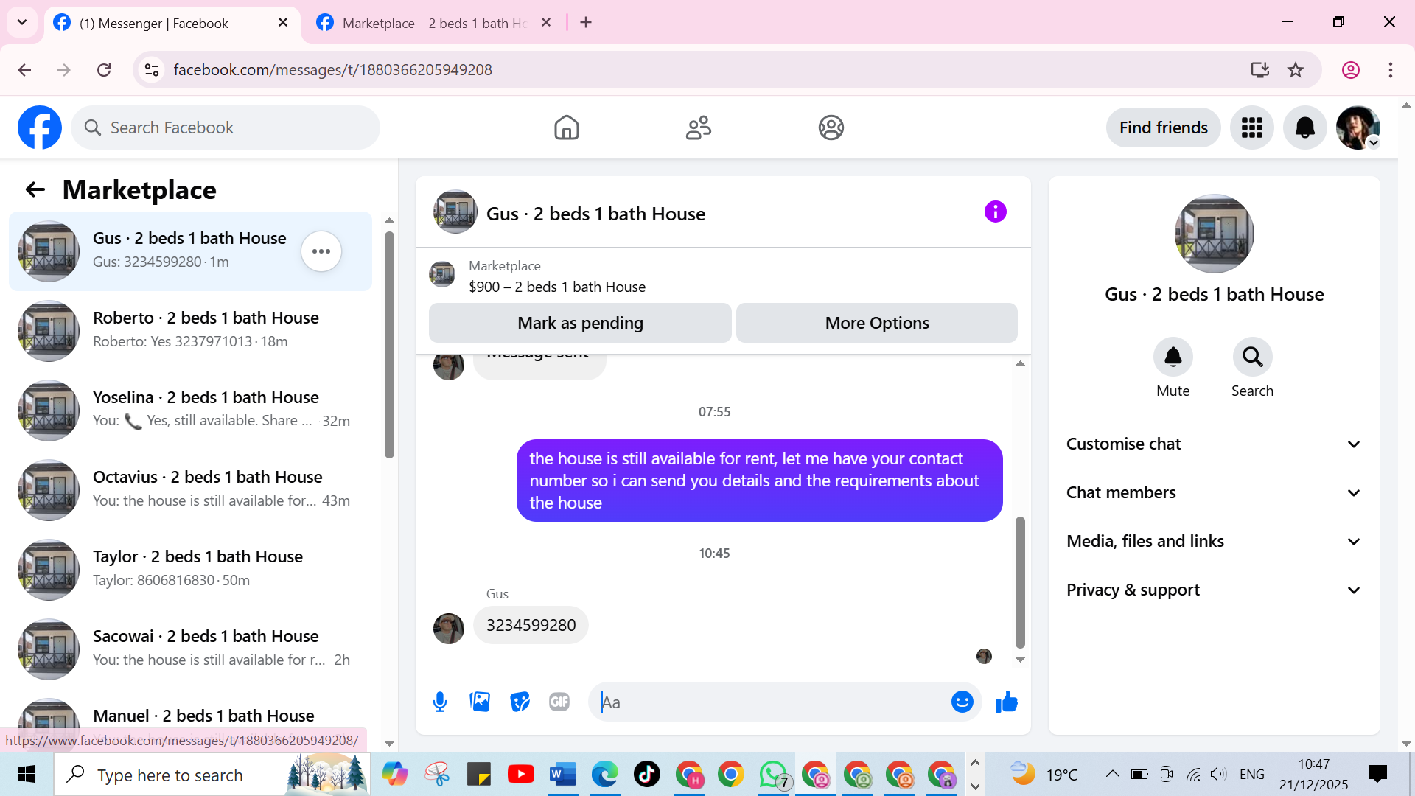This screenshot has width=1415, height=796.
Task: Open the $900 – 2 beds listing link
Action: [557, 287]
